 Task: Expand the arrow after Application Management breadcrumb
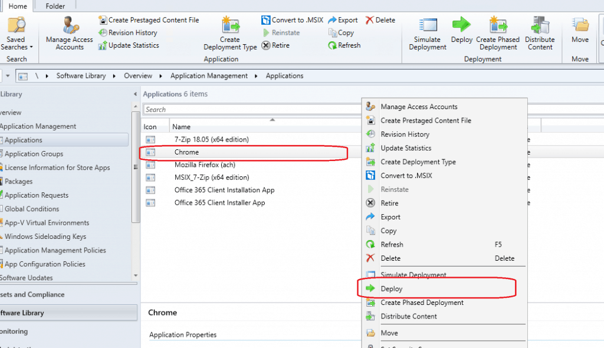(256, 76)
